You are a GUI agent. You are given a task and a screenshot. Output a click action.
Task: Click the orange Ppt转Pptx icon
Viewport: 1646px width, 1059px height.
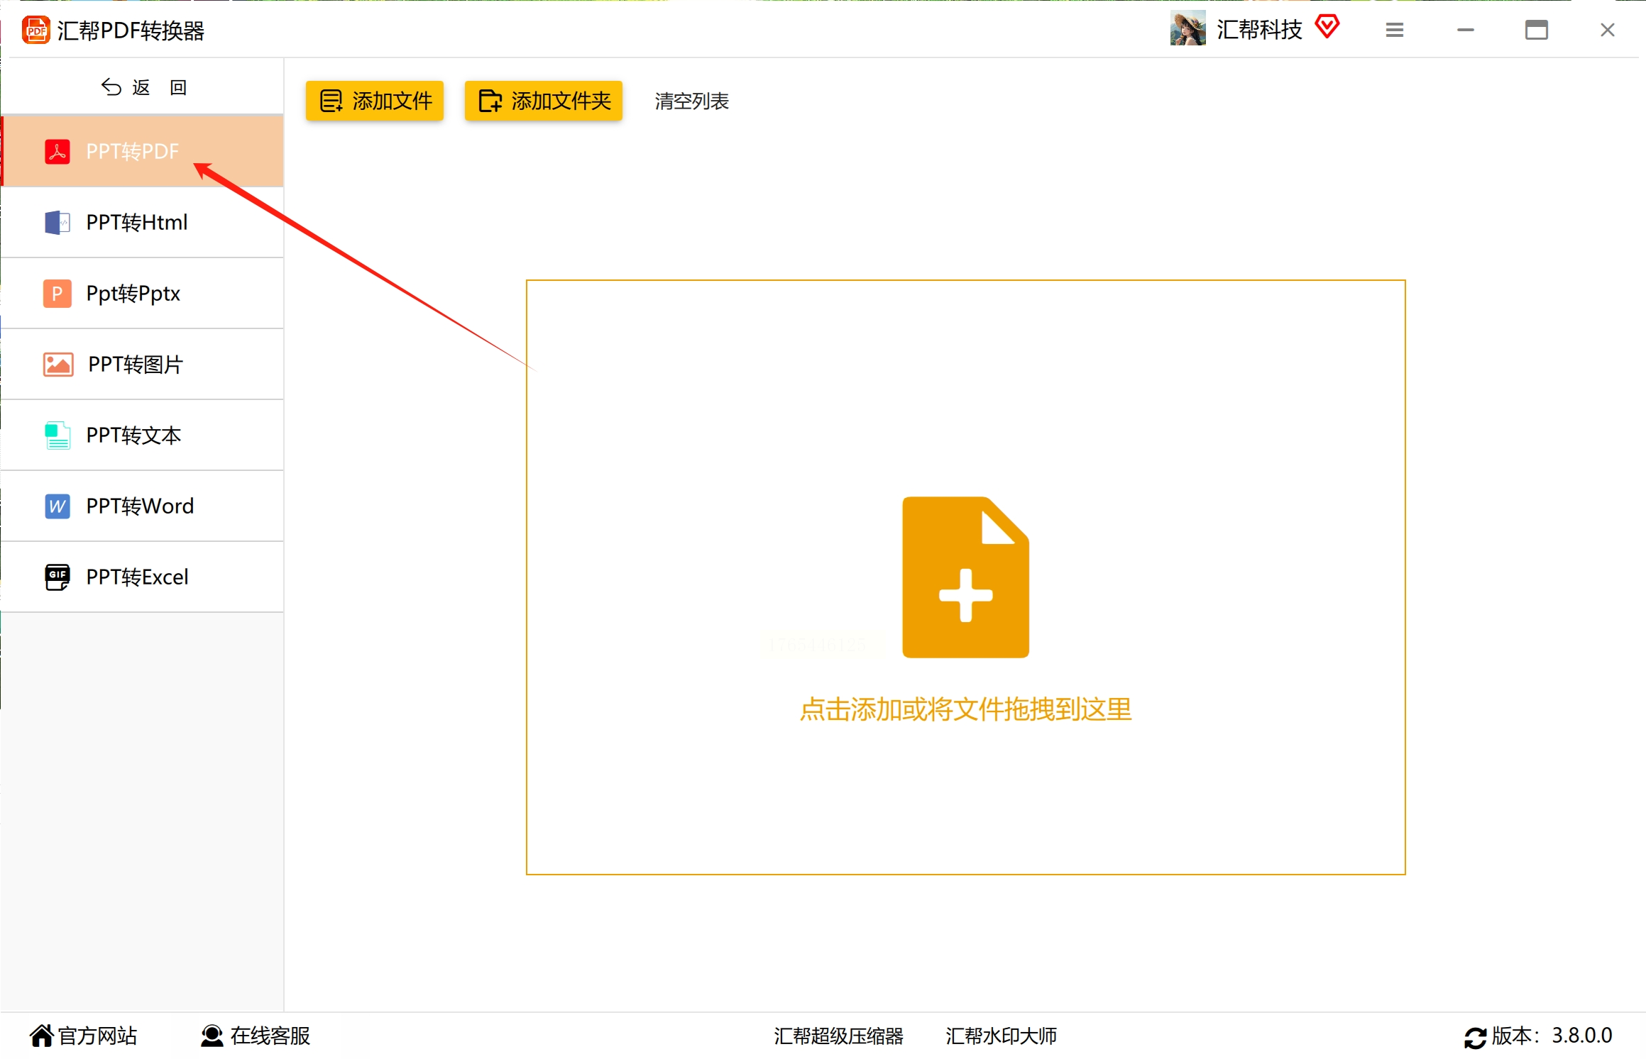tap(57, 294)
